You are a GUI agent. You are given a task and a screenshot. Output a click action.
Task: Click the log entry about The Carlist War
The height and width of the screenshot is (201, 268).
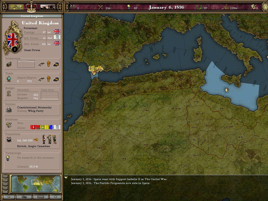click(119, 179)
